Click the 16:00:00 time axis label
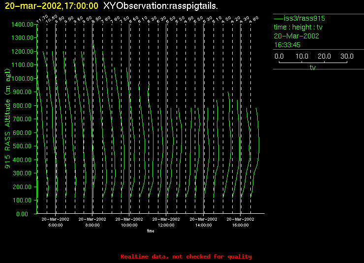The height and width of the screenshot is (263, 364). [240, 225]
